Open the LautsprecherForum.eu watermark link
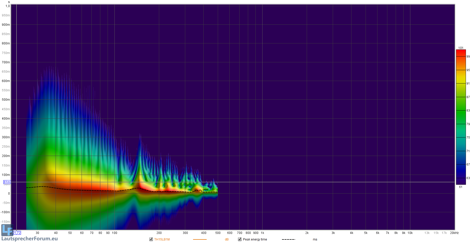This screenshot has width=474, height=243. point(30,239)
